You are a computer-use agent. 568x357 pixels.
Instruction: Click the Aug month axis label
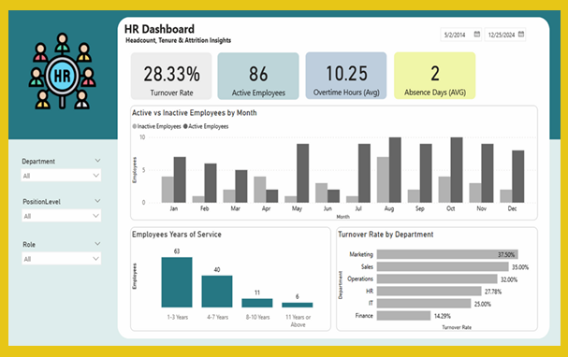389,208
